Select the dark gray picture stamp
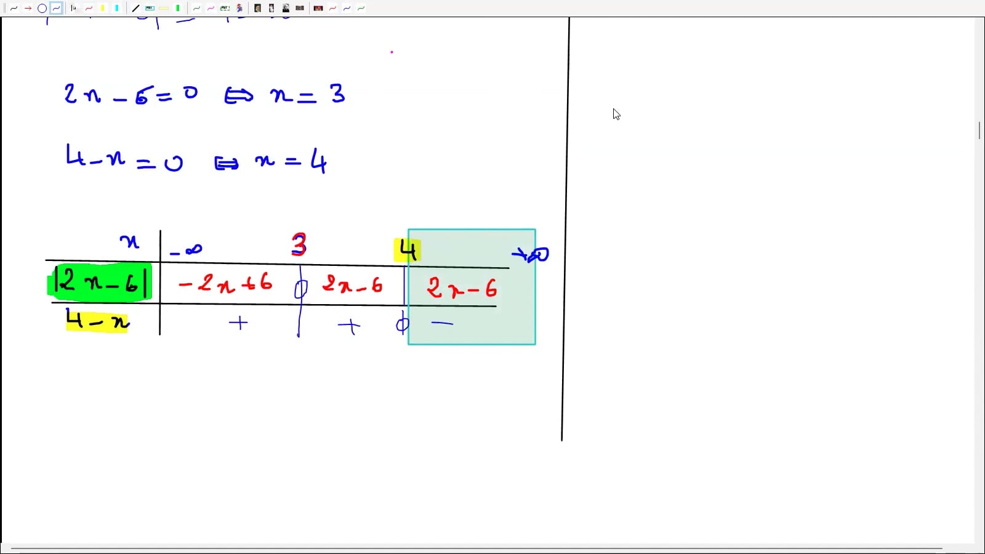The image size is (985, 554). coord(300,8)
